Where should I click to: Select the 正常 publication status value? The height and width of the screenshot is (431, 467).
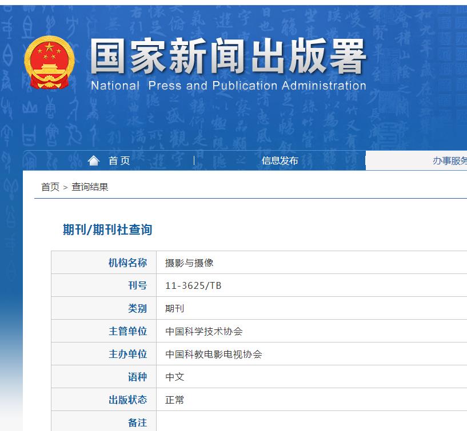pyautogui.click(x=175, y=400)
